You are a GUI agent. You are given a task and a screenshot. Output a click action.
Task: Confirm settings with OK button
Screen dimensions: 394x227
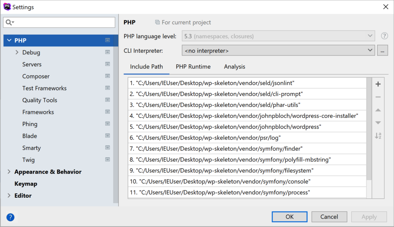pyautogui.click(x=289, y=217)
